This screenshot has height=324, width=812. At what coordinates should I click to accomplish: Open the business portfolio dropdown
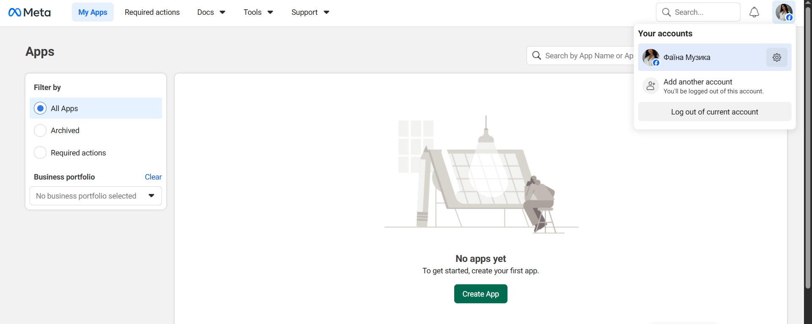(x=96, y=196)
